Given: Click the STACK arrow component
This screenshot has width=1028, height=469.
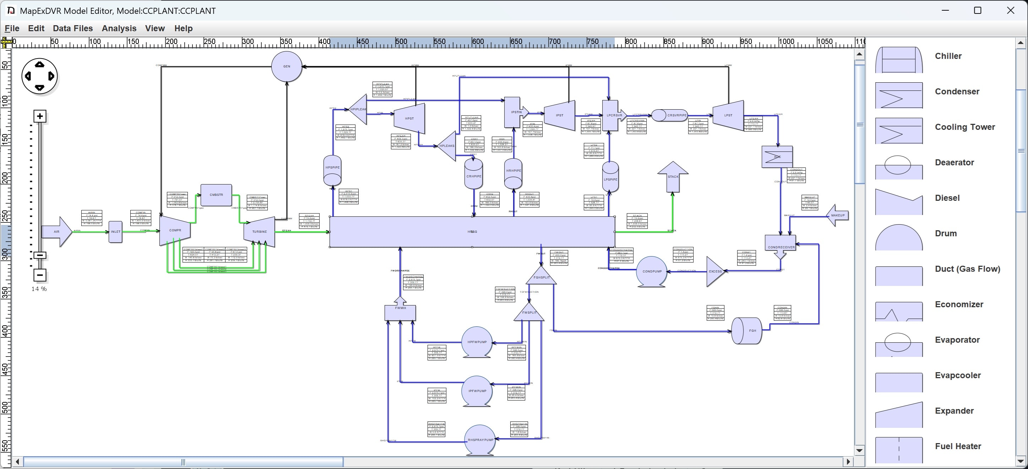Looking at the screenshot, I should 673,177.
